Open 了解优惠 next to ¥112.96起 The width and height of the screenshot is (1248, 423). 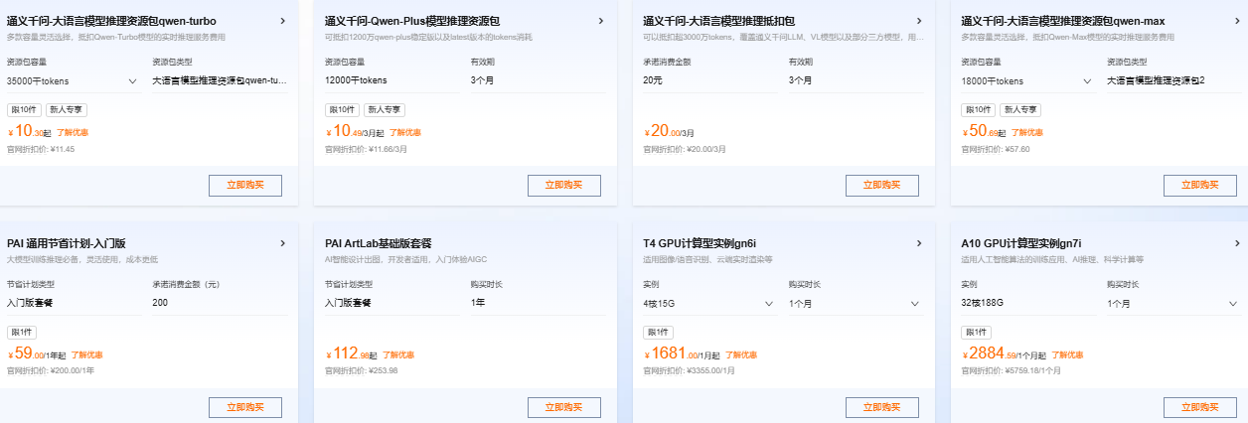coord(398,354)
